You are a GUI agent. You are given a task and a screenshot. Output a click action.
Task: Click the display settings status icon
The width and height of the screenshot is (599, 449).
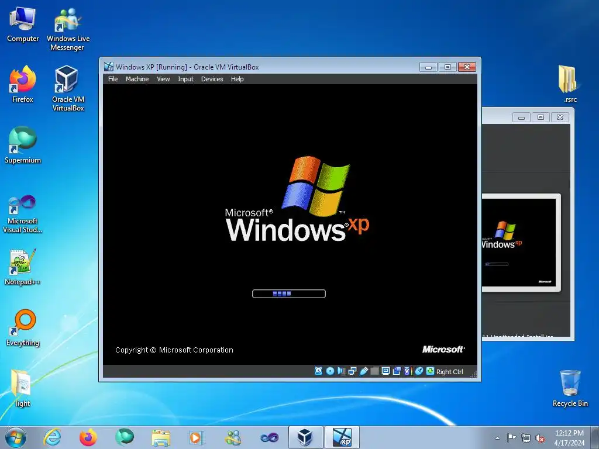[386, 371]
